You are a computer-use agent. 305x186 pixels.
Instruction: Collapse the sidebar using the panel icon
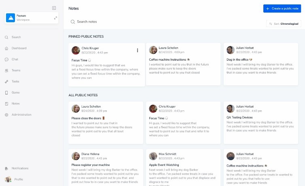[x=54, y=8]
